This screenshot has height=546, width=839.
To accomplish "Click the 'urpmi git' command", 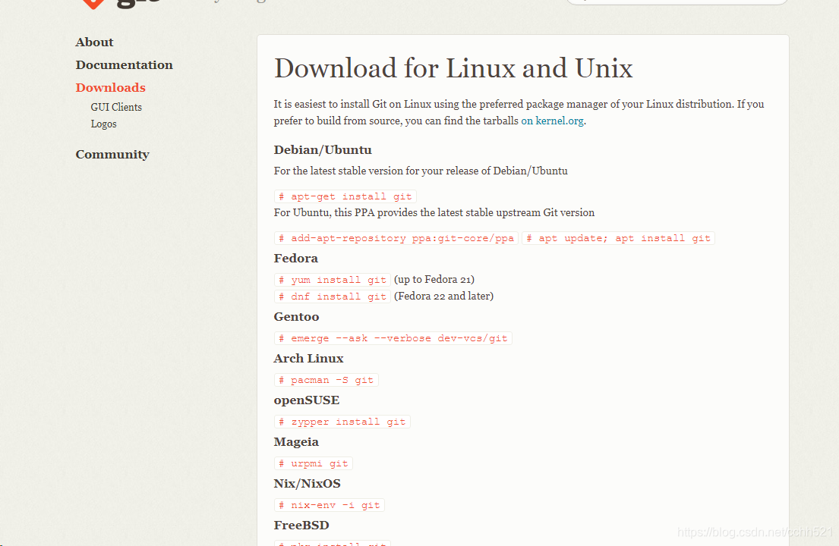I will pos(313,463).
